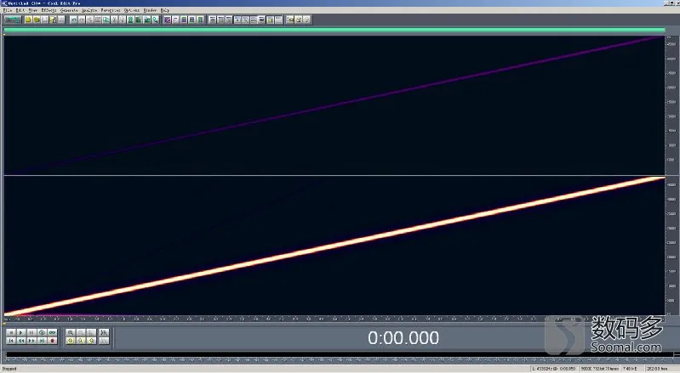Click inside the right channel spectral display
Screen dimensions: 680x373
[334, 246]
